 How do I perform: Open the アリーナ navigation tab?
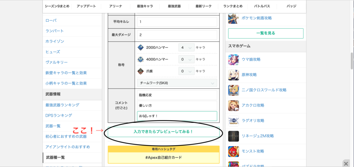[115, 6]
